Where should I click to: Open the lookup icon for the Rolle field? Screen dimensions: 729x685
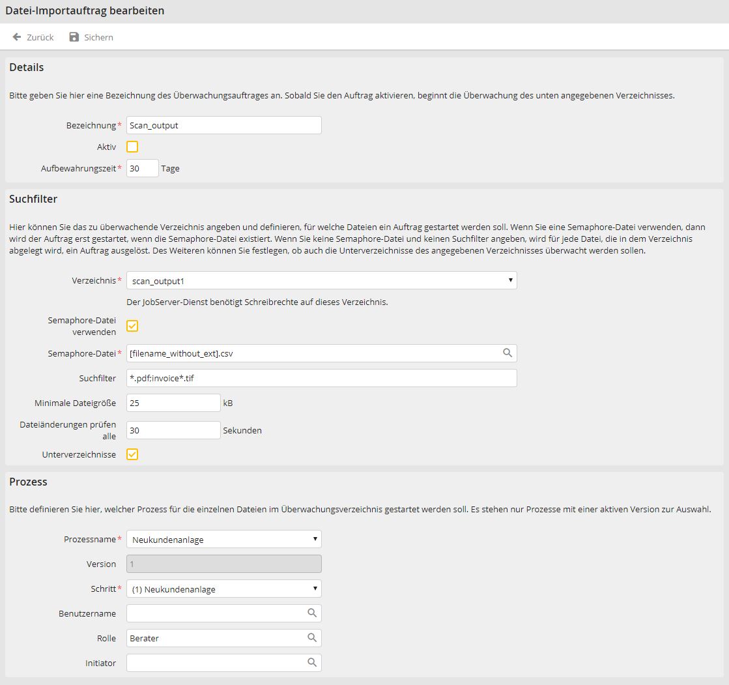(313, 637)
